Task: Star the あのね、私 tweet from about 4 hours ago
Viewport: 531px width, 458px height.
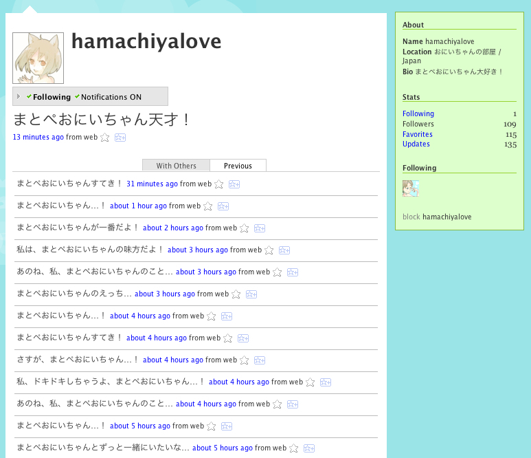Action: [x=278, y=404]
